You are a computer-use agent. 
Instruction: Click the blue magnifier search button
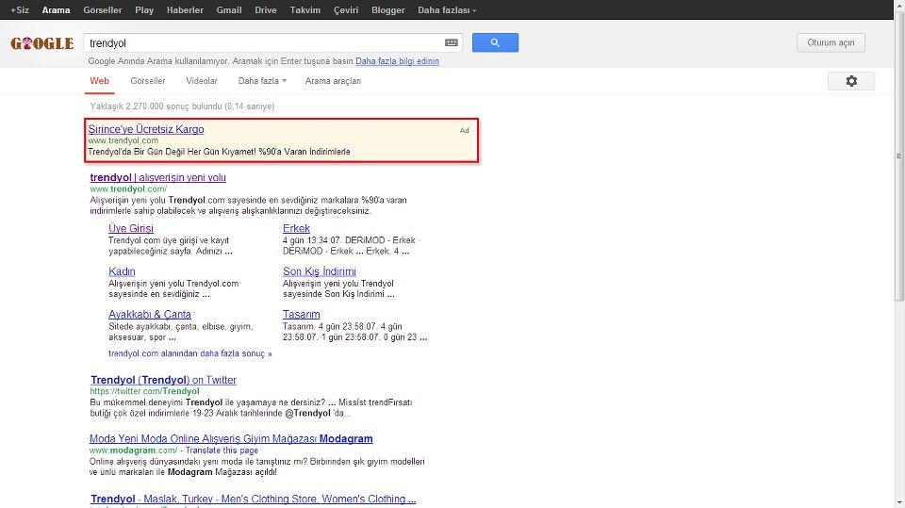[x=495, y=42]
